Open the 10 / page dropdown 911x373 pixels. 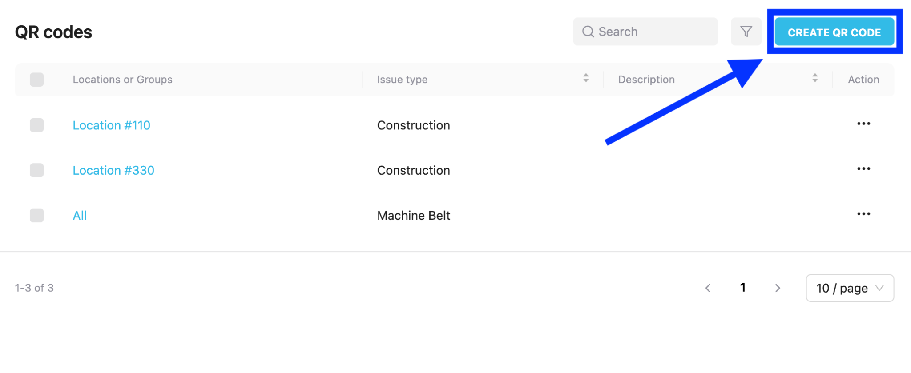click(850, 288)
